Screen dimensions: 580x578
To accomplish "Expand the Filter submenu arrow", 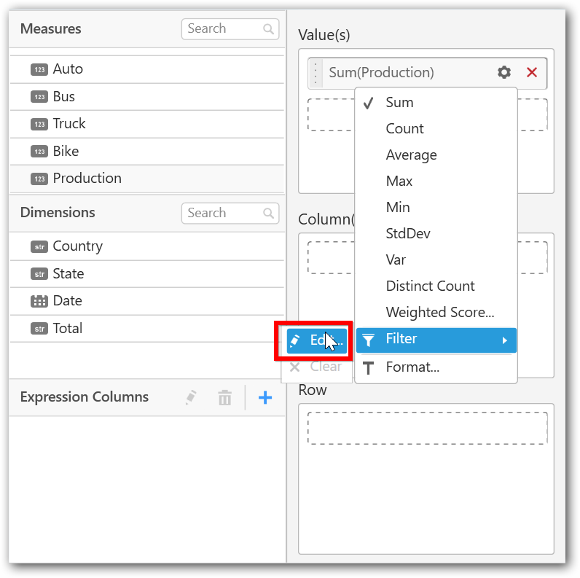I will pyautogui.click(x=502, y=340).
